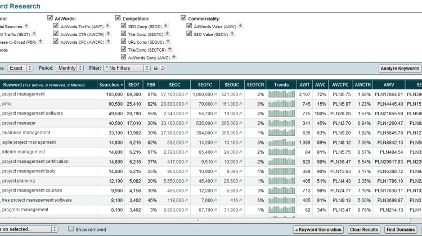Image resolution: width=422 pixels, height=236 pixels.
Task: Toggle the AdWords group checkbox
Action: [x=50, y=18]
